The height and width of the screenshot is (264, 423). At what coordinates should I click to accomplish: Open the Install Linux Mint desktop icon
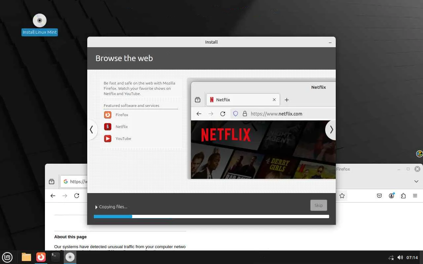click(x=40, y=25)
